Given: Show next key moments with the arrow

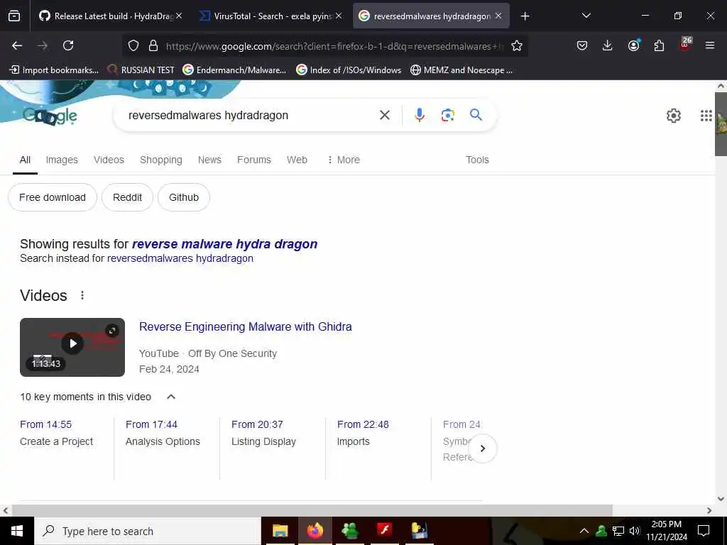Looking at the screenshot, I should (x=482, y=448).
